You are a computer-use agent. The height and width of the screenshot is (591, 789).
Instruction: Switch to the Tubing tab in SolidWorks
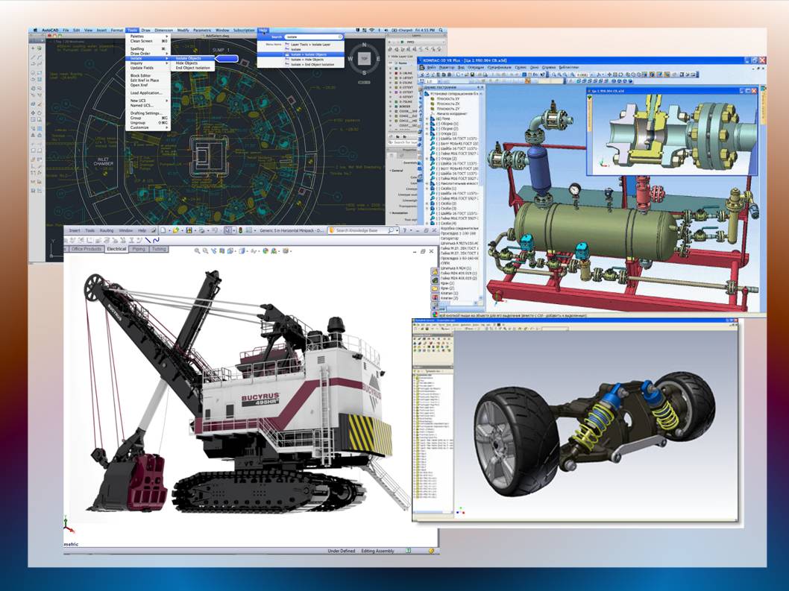tap(159, 248)
